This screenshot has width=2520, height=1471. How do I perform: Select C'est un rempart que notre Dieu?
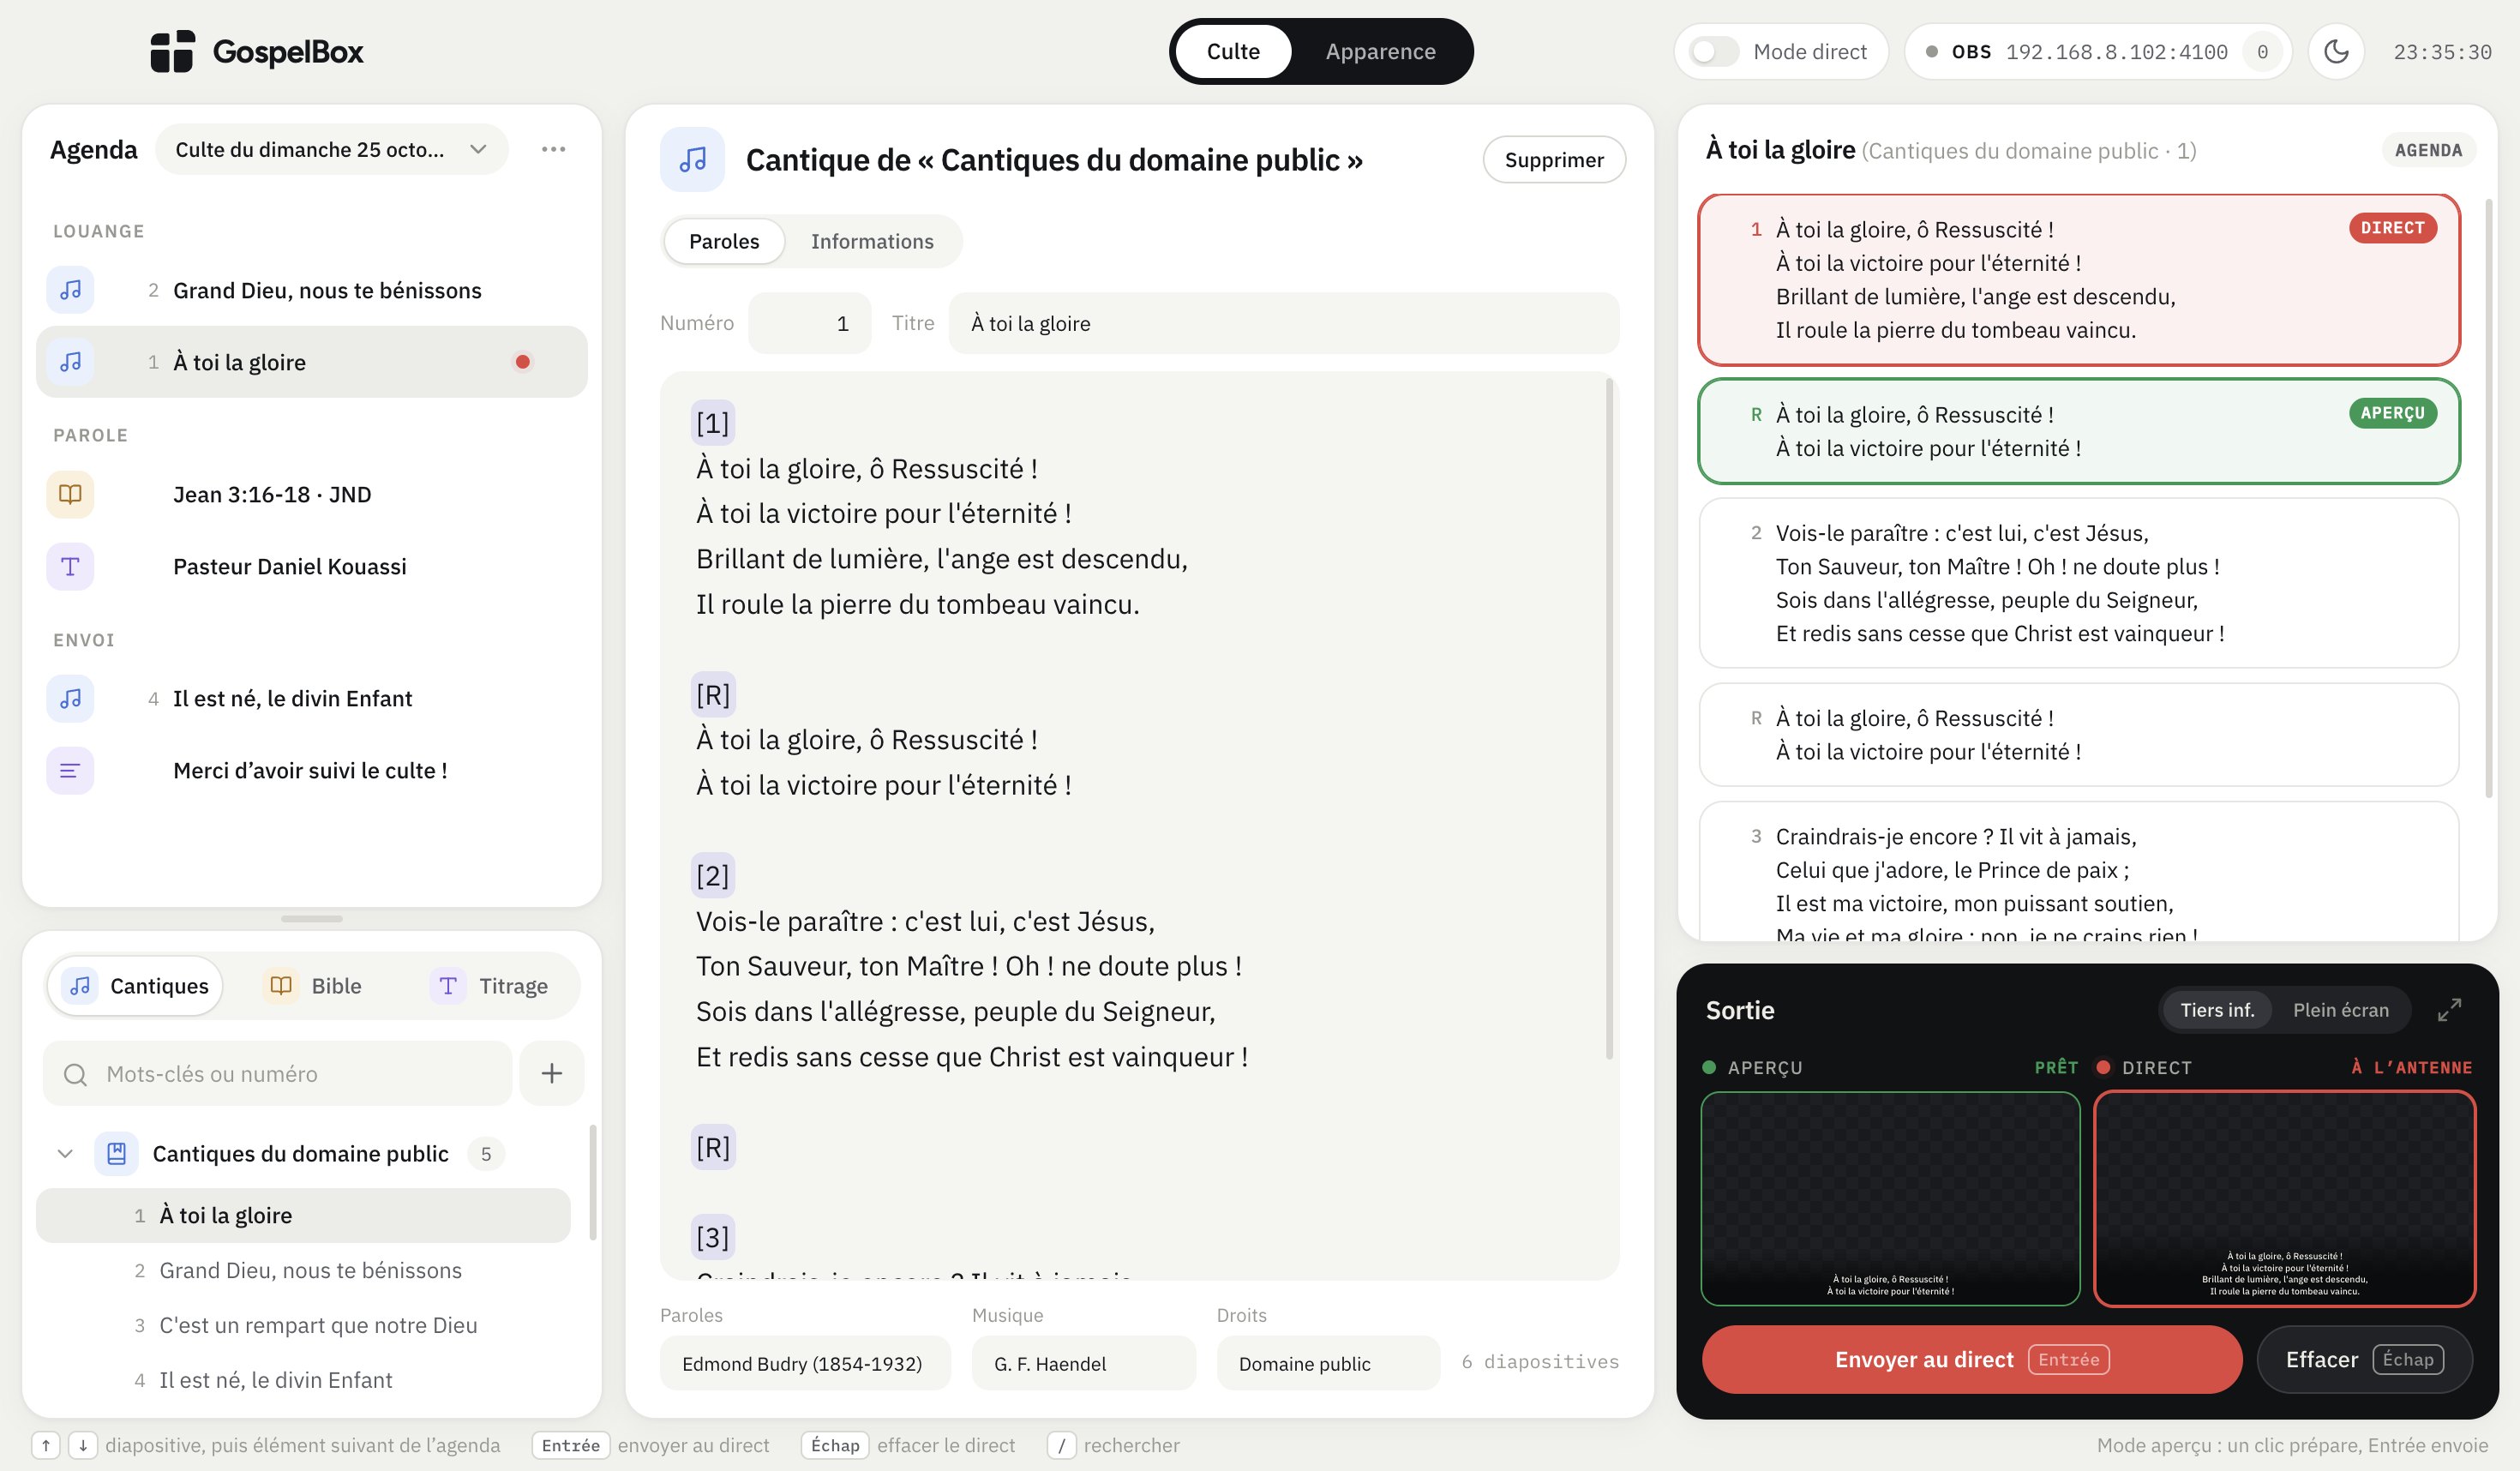point(303,1325)
